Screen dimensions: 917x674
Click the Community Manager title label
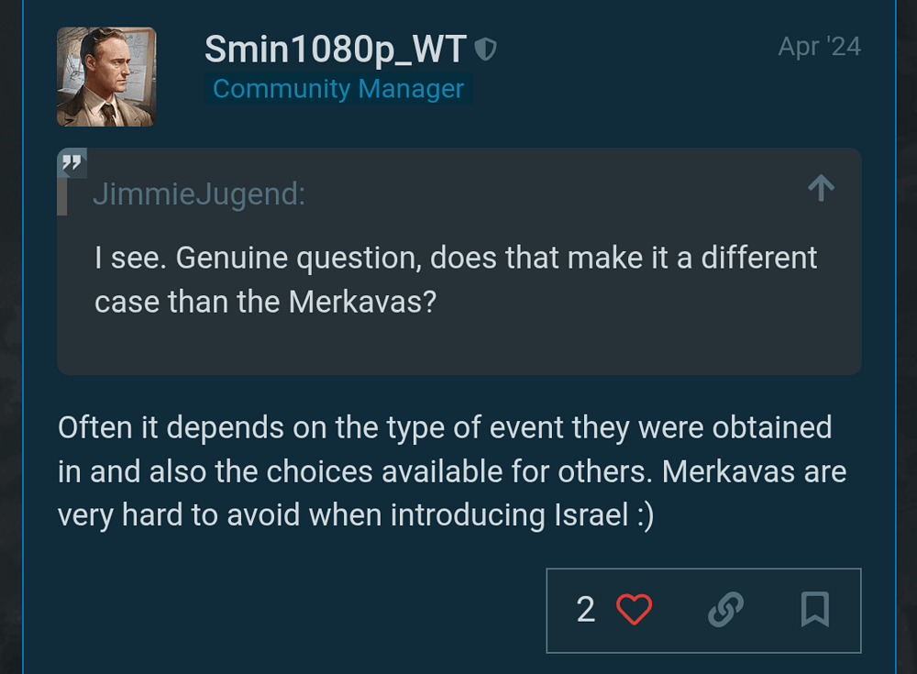point(338,89)
